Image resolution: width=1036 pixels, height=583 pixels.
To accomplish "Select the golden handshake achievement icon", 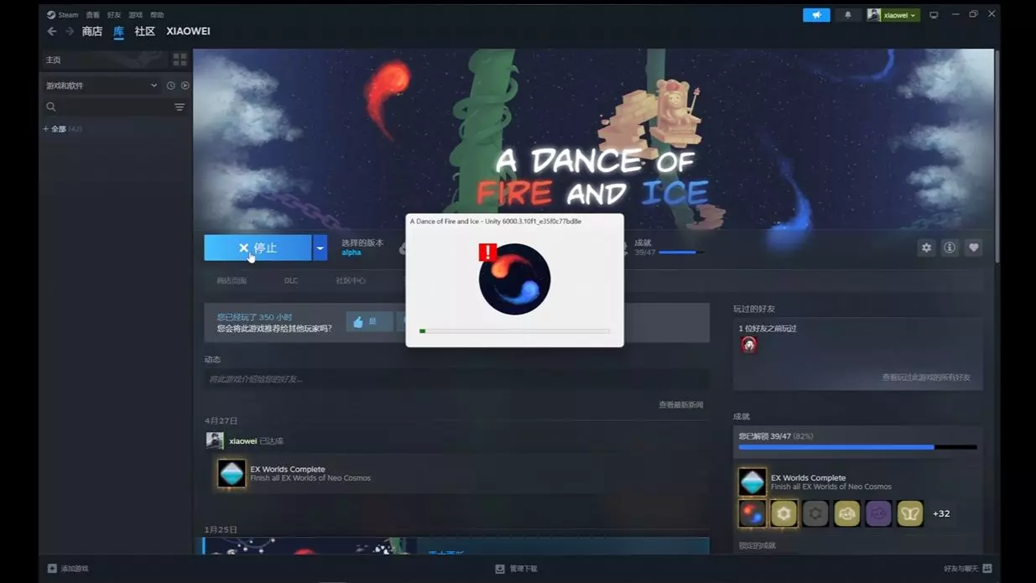I will pos(847,513).
